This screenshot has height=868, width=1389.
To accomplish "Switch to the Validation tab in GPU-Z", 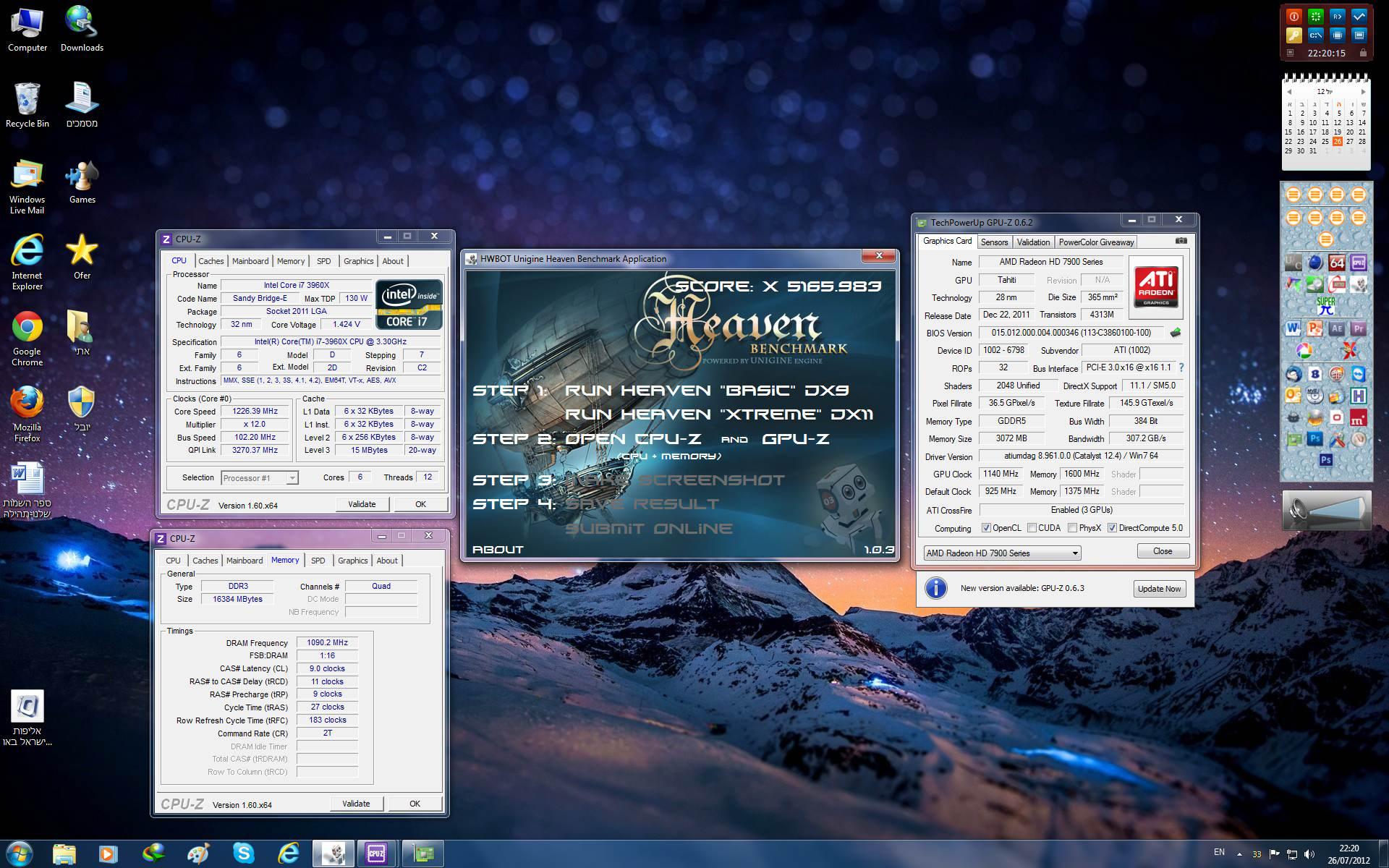I will click(1032, 242).
